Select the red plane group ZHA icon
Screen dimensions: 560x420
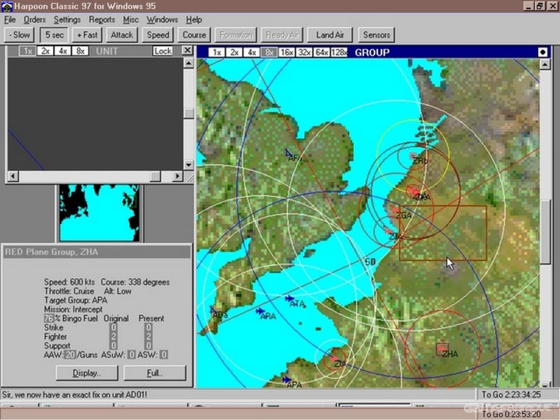tap(442, 349)
